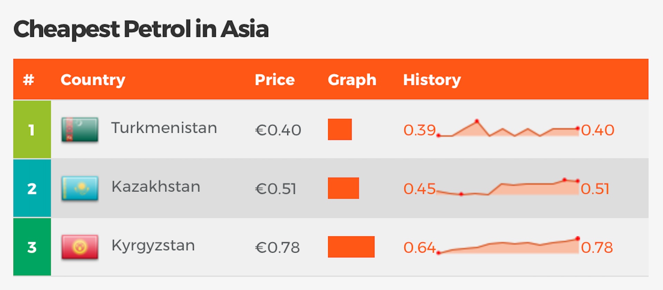Click the Turkmenistan flag icon
Screen dimensions: 663x290
(x=80, y=130)
